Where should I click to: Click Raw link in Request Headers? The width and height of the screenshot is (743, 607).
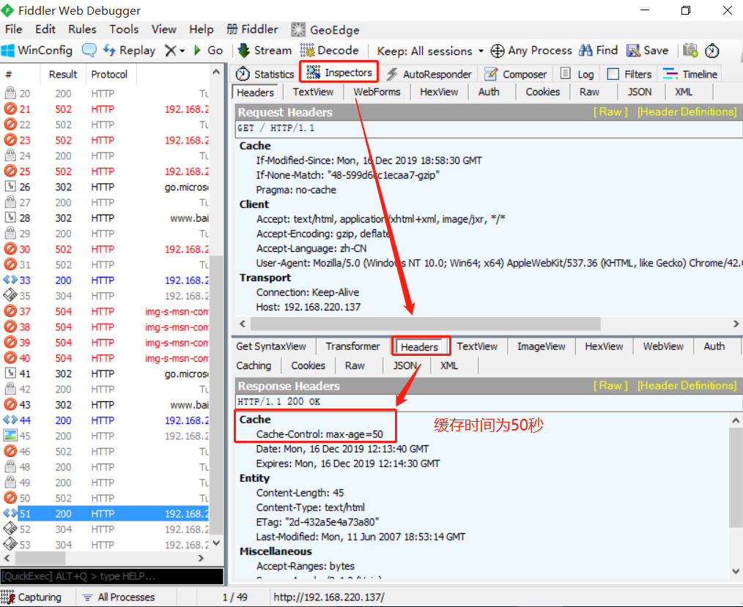pyautogui.click(x=610, y=112)
